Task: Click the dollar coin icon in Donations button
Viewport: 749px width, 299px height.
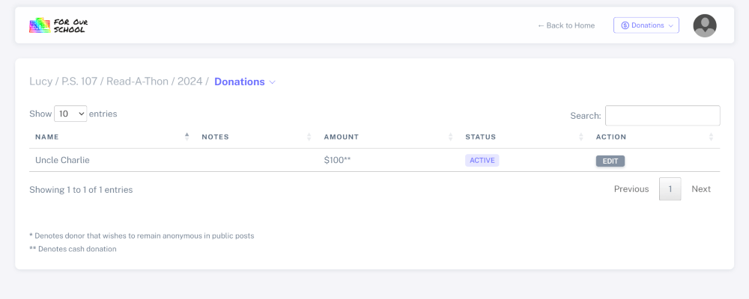Action: [x=625, y=25]
